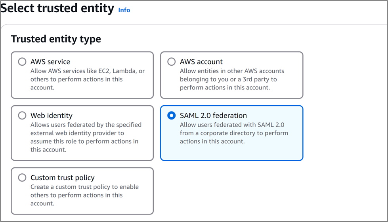Select the AWS account radio button
This screenshot has width=388, height=222.
[172, 62]
